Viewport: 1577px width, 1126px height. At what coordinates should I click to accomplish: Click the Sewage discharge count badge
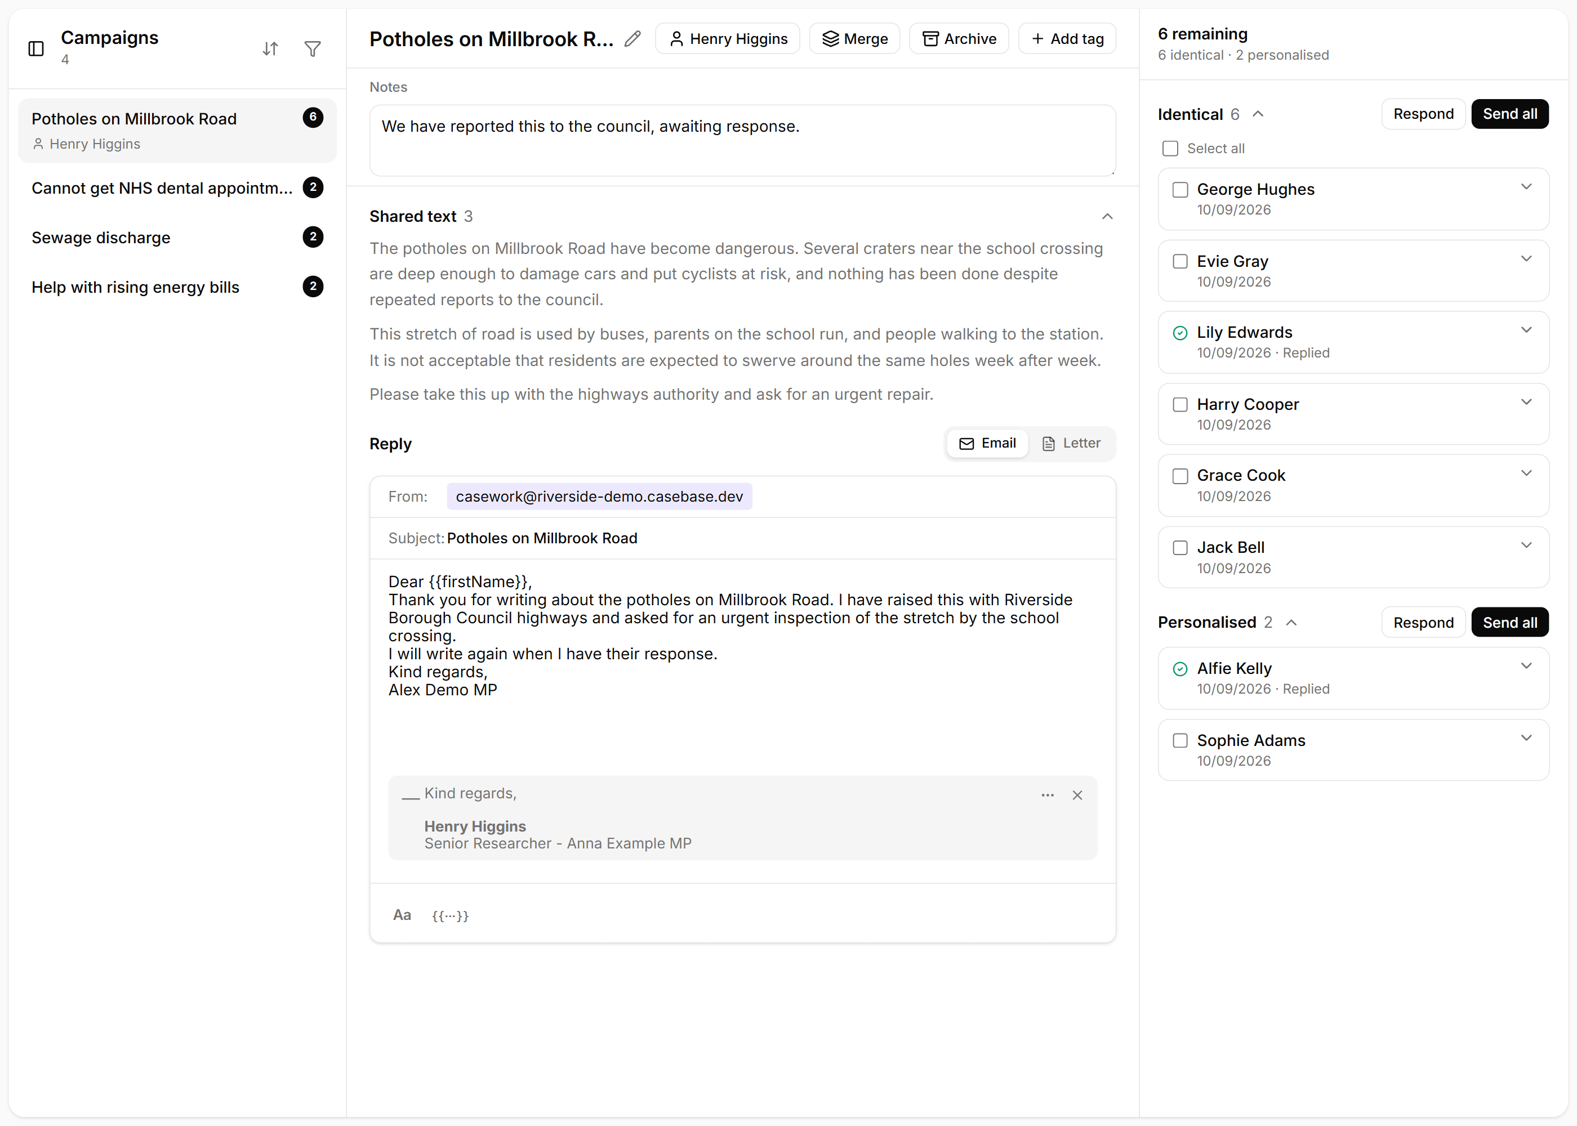tap(313, 237)
